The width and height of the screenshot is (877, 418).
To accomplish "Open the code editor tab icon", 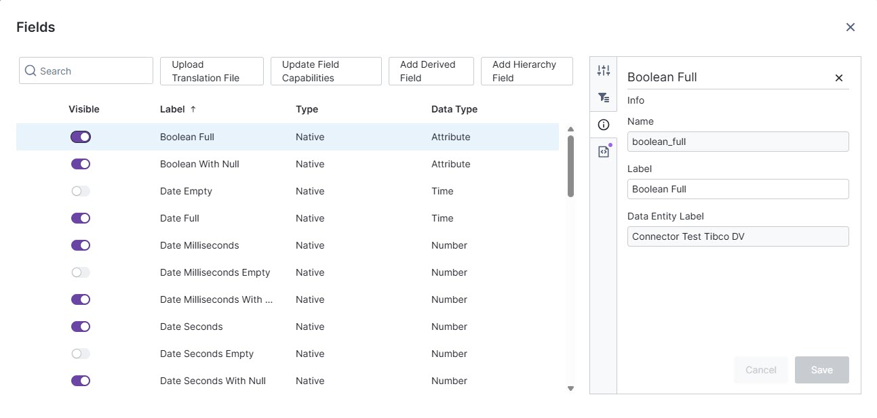I will tap(604, 152).
